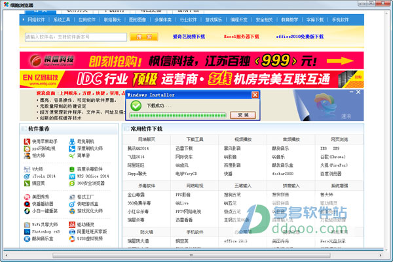Viewport: 393px width, 262px height.
Task: Open the 暴风影音 link
Action: coord(233,148)
